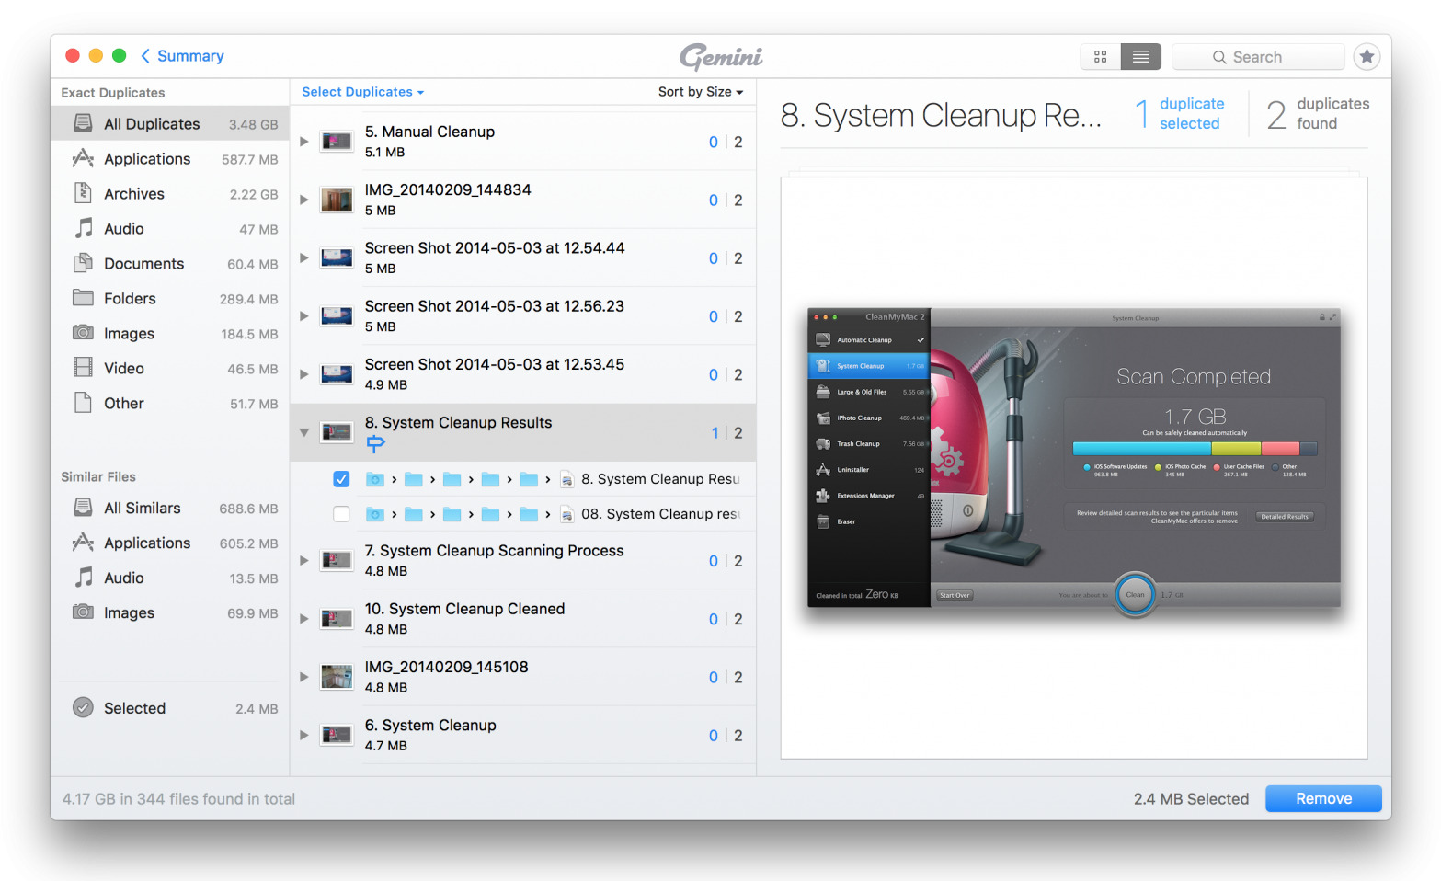Viewport: 1441px width, 881px height.
Task: Expand Screen Shot at 12.54.44 row
Action: (304, 258)
